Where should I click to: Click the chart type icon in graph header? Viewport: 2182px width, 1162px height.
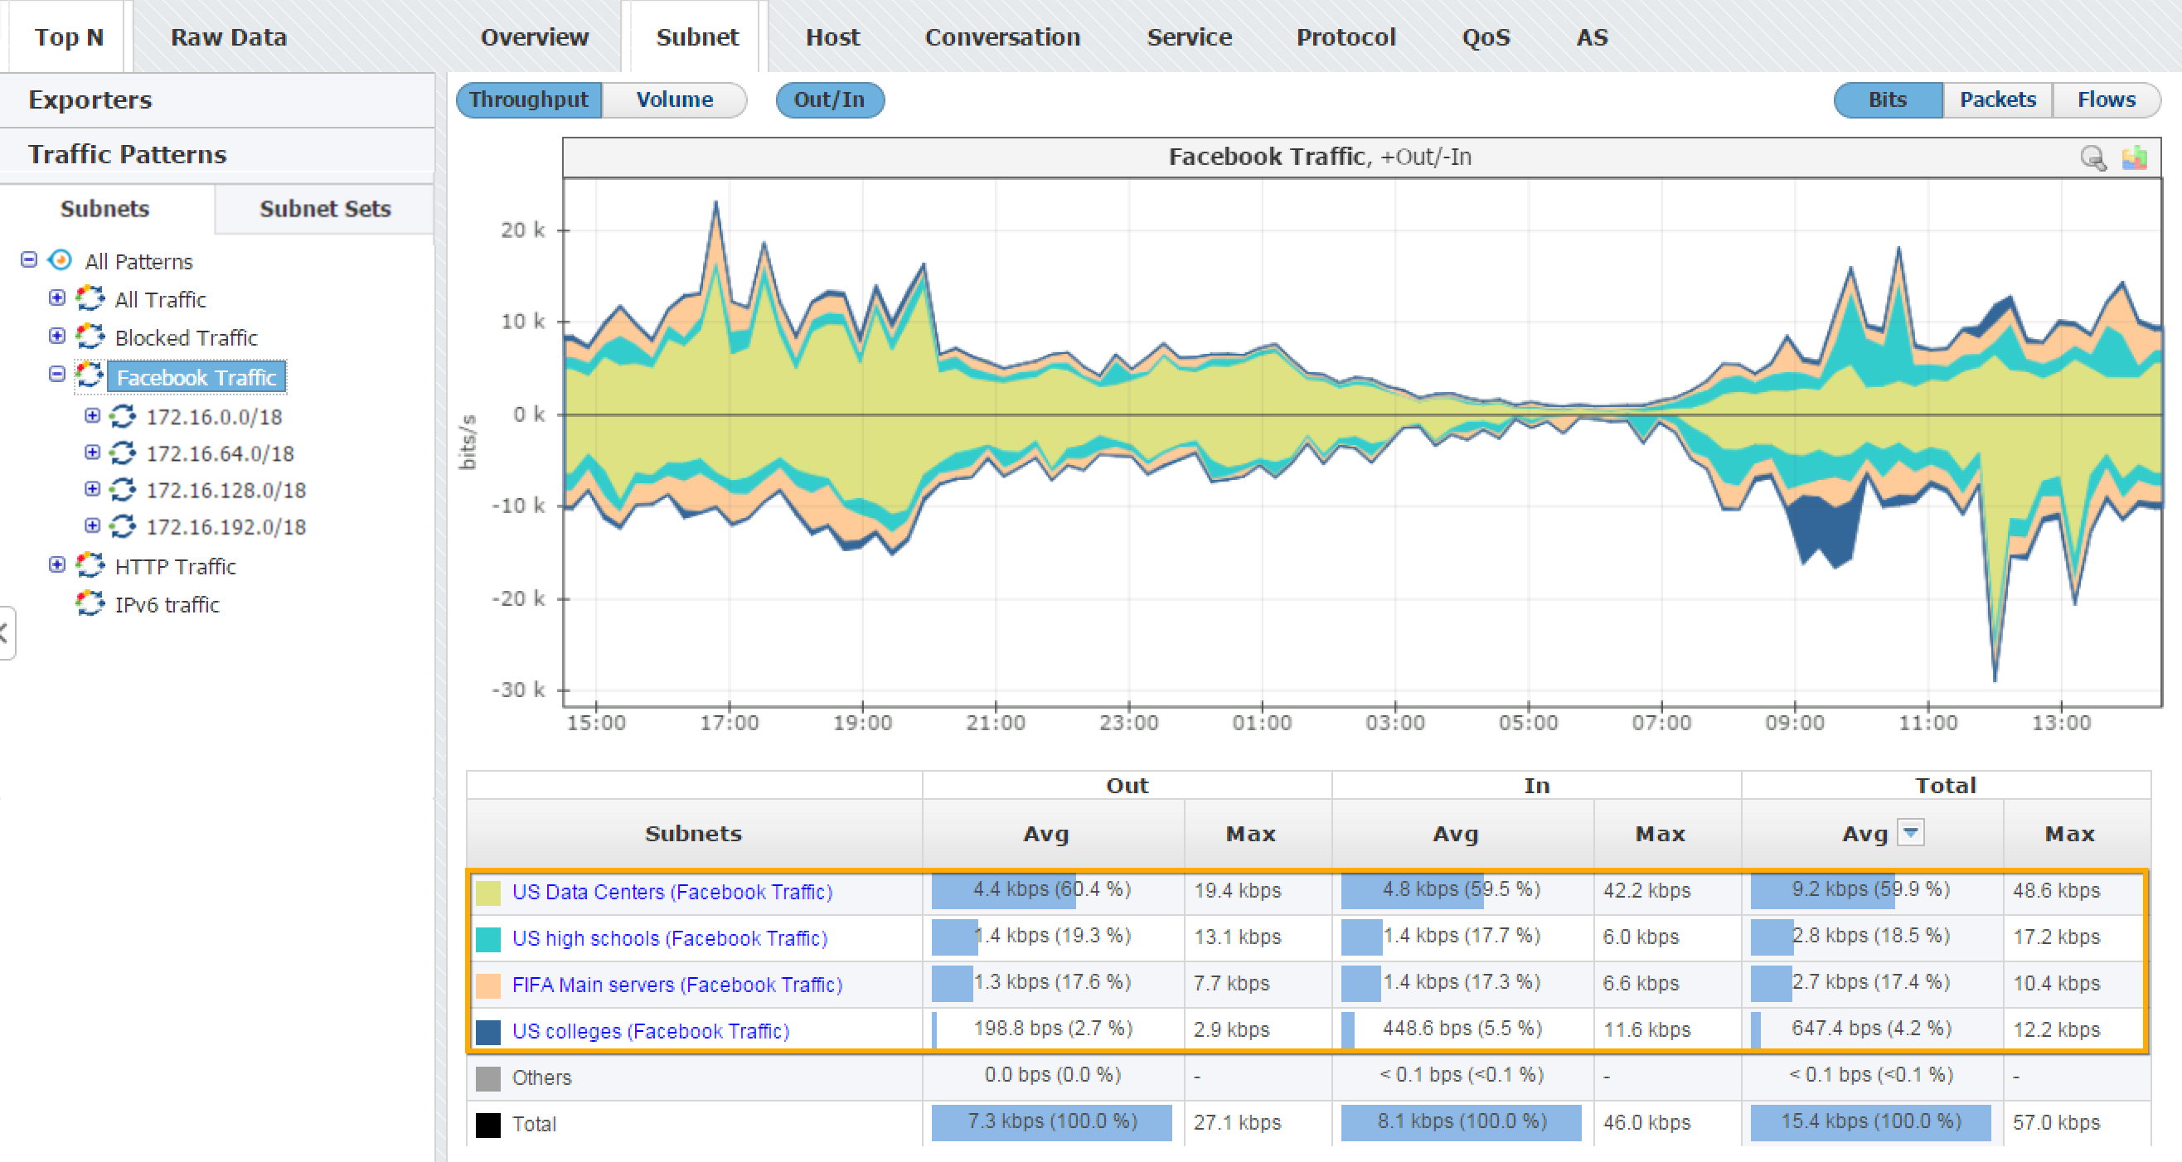click(2134, 157)
